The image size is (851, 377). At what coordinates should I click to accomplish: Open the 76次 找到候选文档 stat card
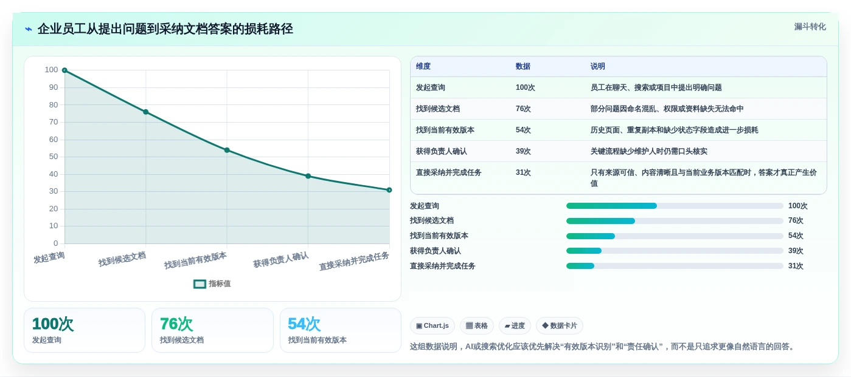[212, 330]
